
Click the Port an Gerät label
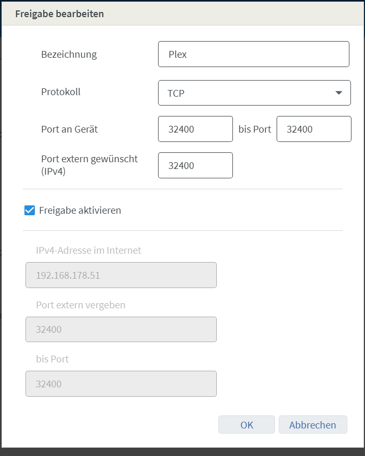69,129
